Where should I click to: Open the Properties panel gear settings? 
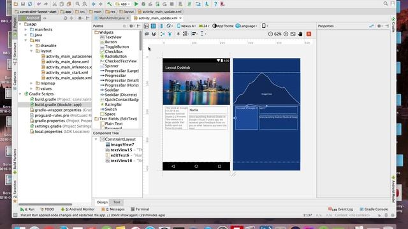click(379, 26)
